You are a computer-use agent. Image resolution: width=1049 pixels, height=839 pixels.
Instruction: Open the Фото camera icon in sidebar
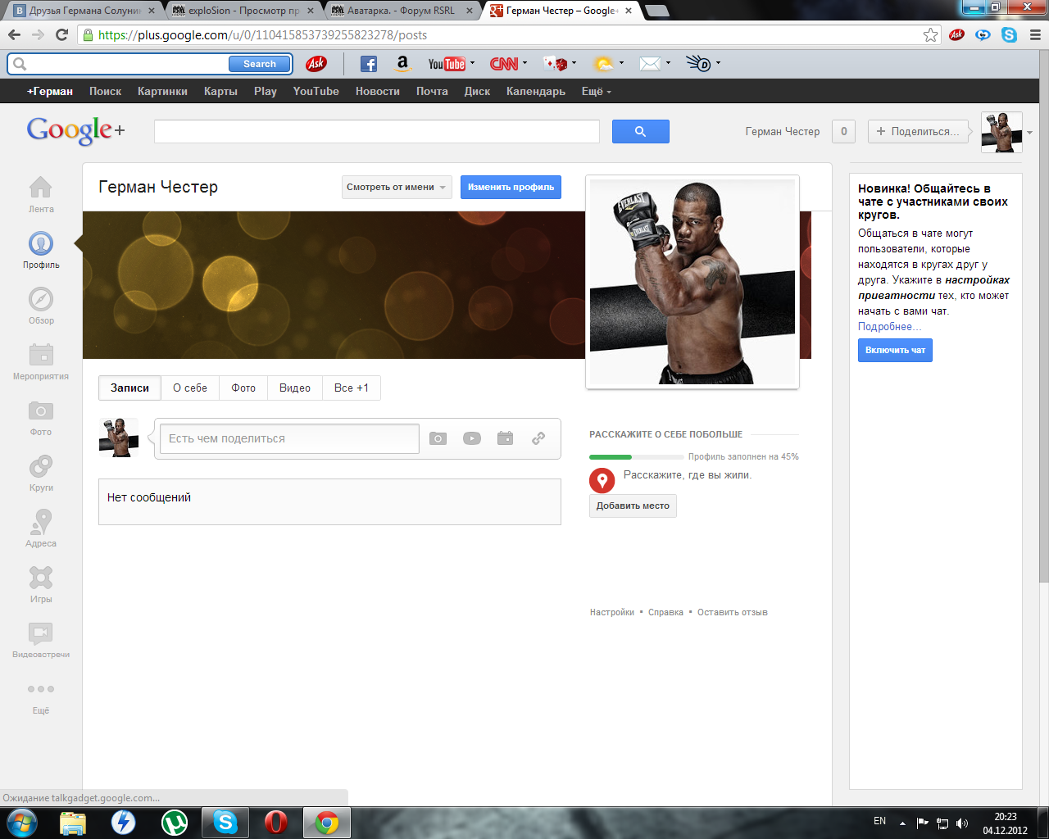[x=41, y=410]
